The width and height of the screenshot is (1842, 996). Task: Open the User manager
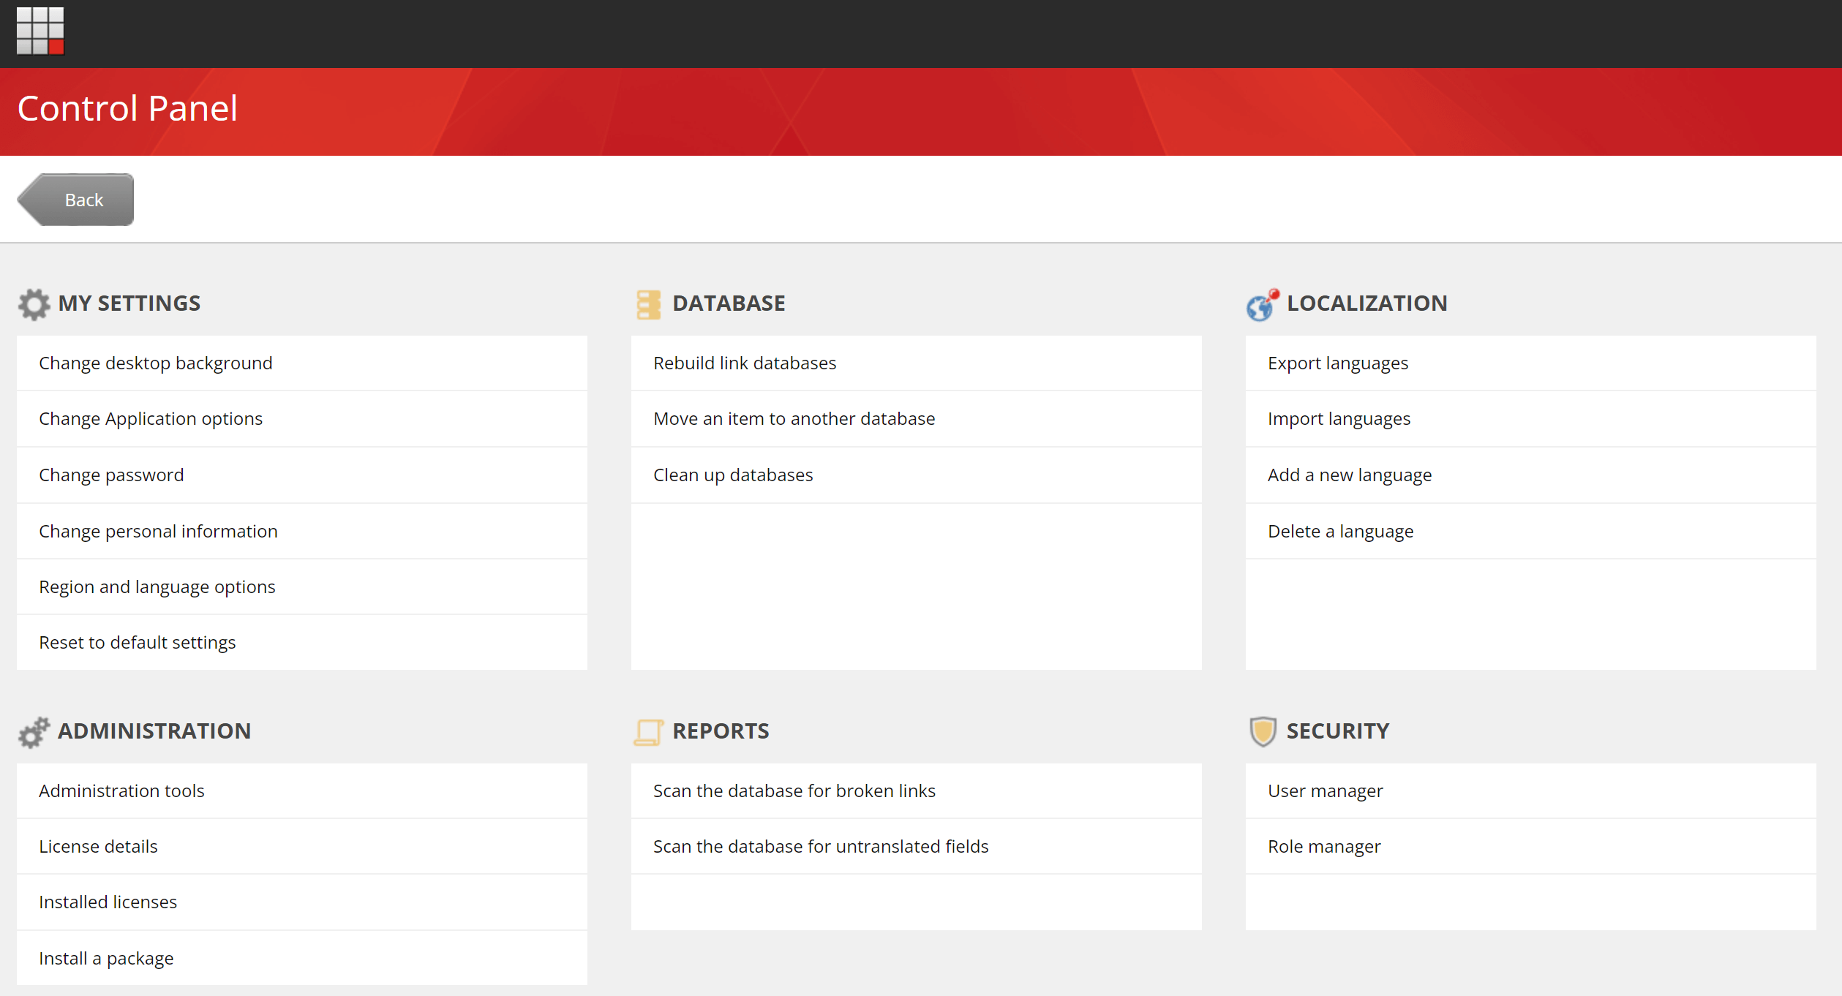click(x=1325, y=791)
